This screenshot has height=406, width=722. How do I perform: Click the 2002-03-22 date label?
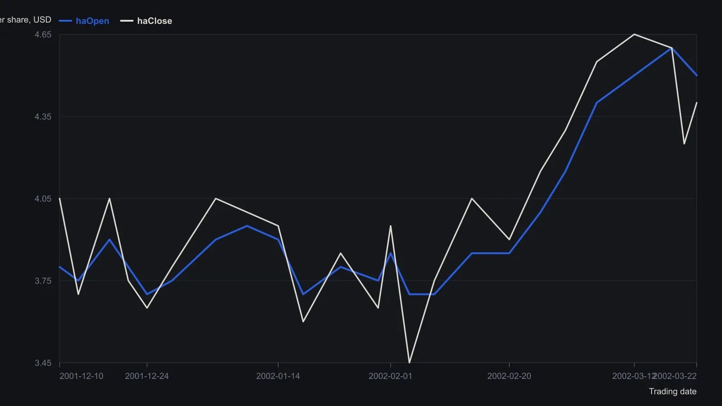(676, 376)
